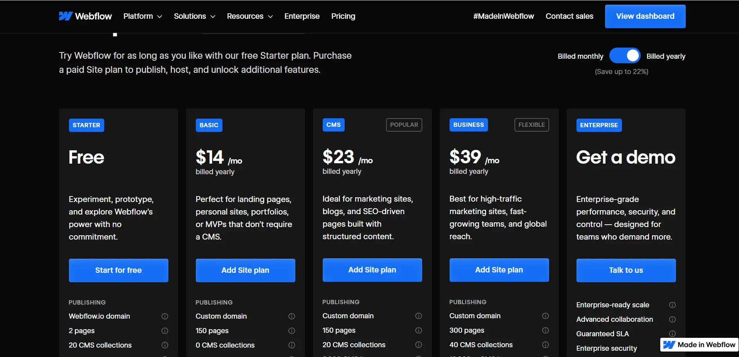Click the Free heading in Starter
Screen dimensions: 739x357
click(87, 157)
